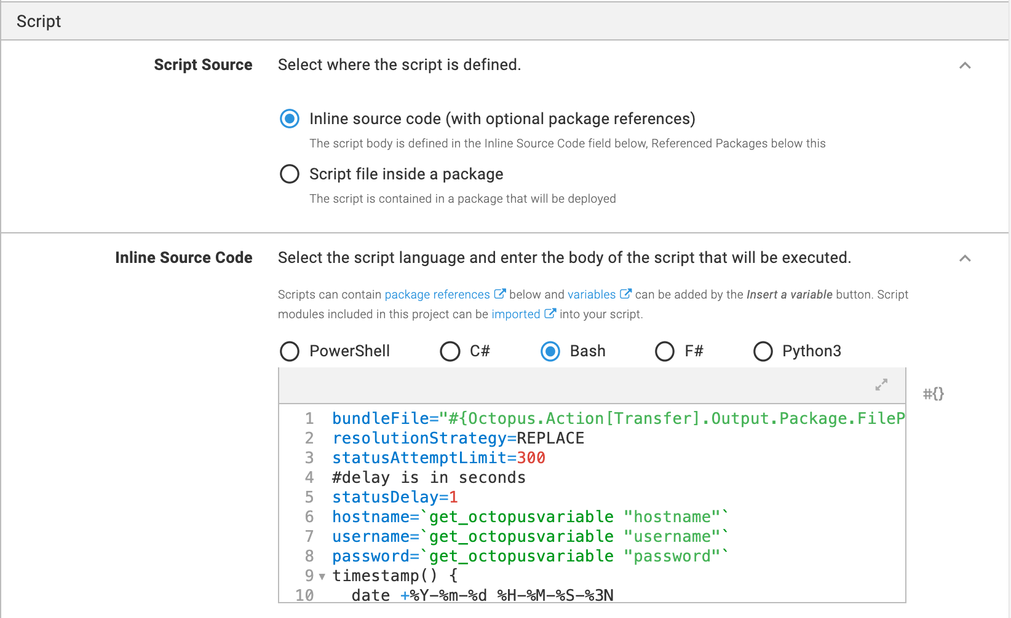
Task: Open external link icon after package references
Action: (x=500, y=294)
